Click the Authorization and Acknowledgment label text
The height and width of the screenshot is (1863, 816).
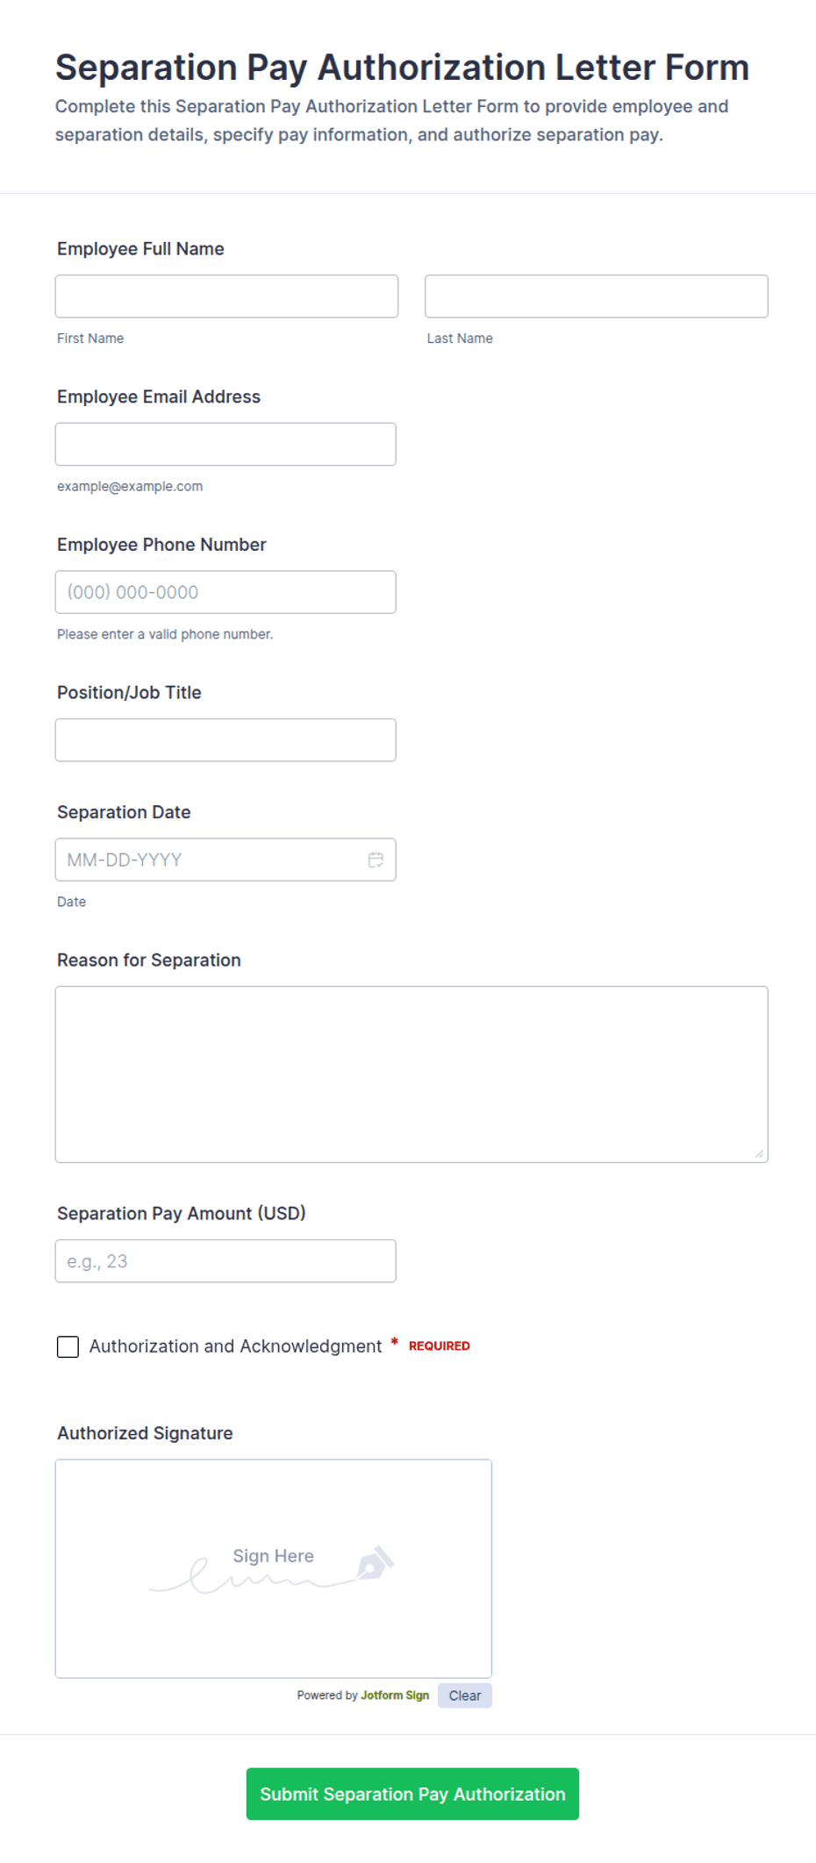tap(235, 1346)
